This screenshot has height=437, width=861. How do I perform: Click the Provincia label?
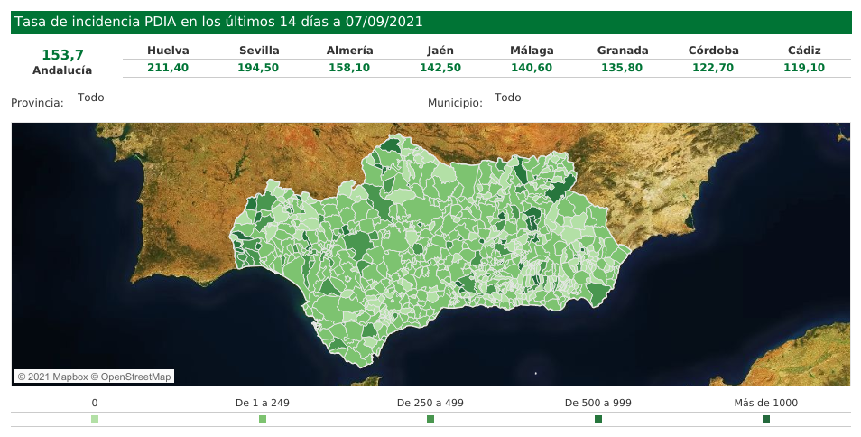(37, 103)
